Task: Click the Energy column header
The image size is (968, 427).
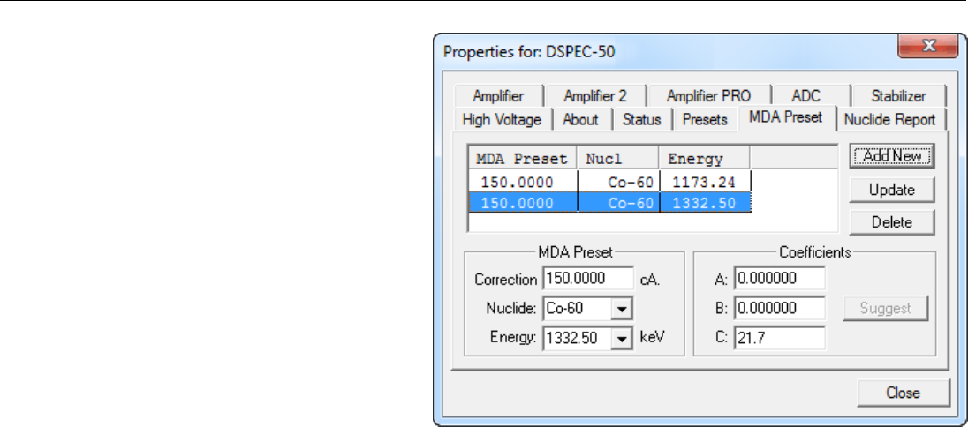Action: click(x=705, y=159)
